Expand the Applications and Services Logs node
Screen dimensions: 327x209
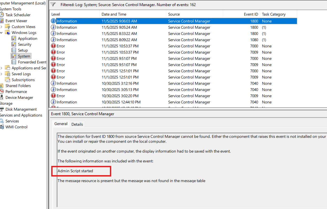[2, 68]
